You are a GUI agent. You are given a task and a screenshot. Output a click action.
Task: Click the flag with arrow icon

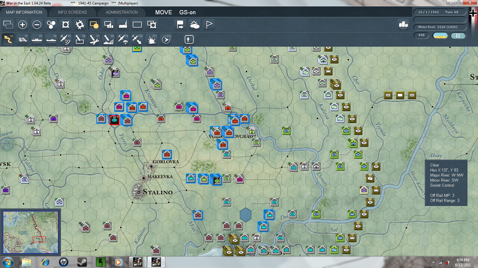[x=180, y=24]
